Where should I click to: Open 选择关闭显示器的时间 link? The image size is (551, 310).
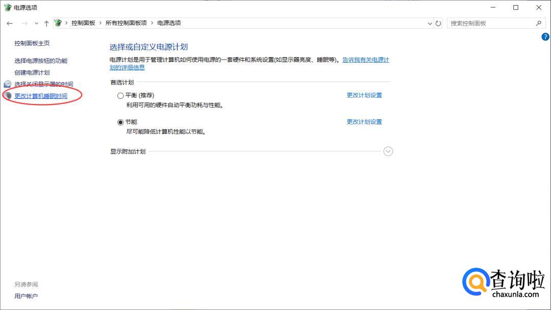tap(43, 84)
